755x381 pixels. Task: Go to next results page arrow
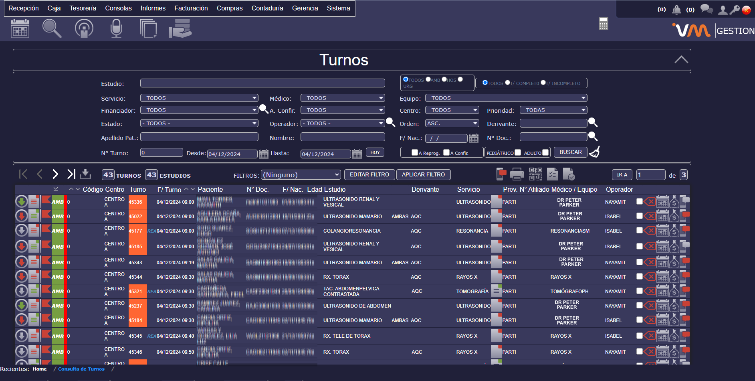click(55, 174)
